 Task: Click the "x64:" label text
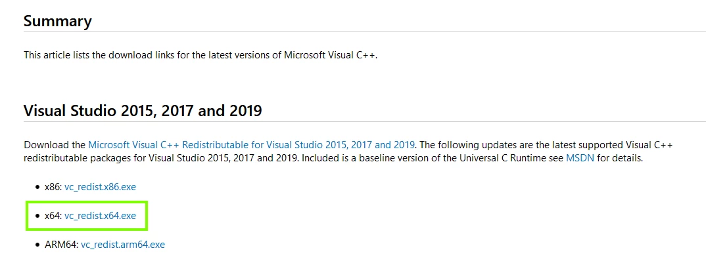[53, 216]
